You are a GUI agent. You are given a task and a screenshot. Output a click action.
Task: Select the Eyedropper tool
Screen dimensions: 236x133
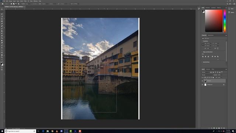(2, 24)
